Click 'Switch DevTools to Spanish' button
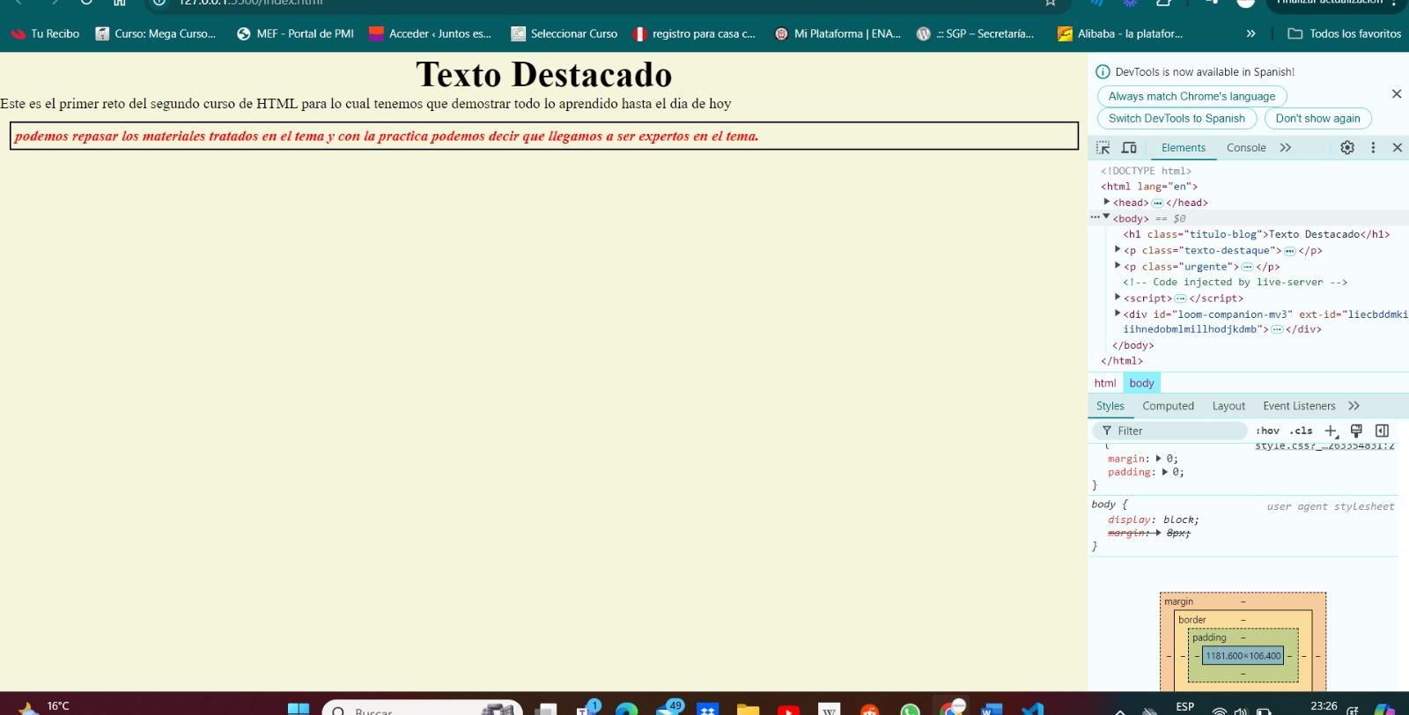Image resolution: width=1409 pixels, height=715 pixels. pyautogui.click(x=1177, y=118)
